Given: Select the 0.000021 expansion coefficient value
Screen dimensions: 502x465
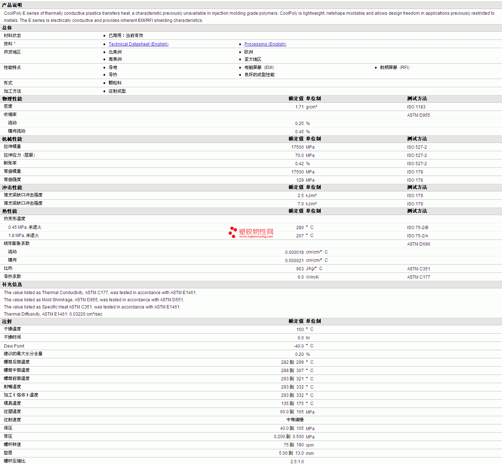Looking at the screenshot, I should (294, 261).
